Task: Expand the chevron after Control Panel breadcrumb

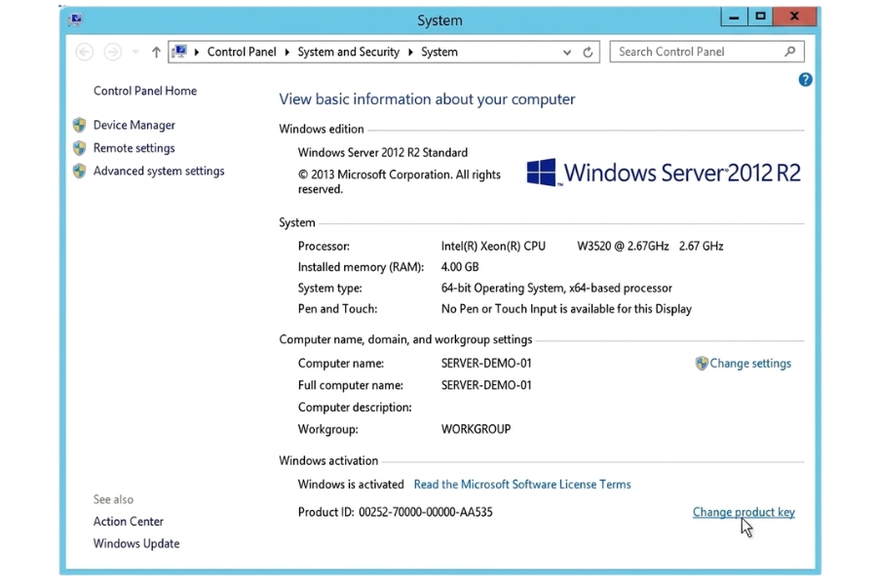Action: point(286,52)
